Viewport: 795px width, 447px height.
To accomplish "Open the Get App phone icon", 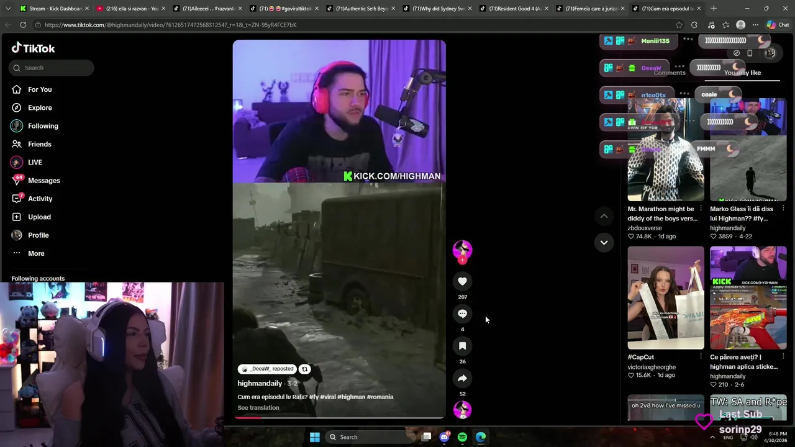I will [x=750, y=53].
